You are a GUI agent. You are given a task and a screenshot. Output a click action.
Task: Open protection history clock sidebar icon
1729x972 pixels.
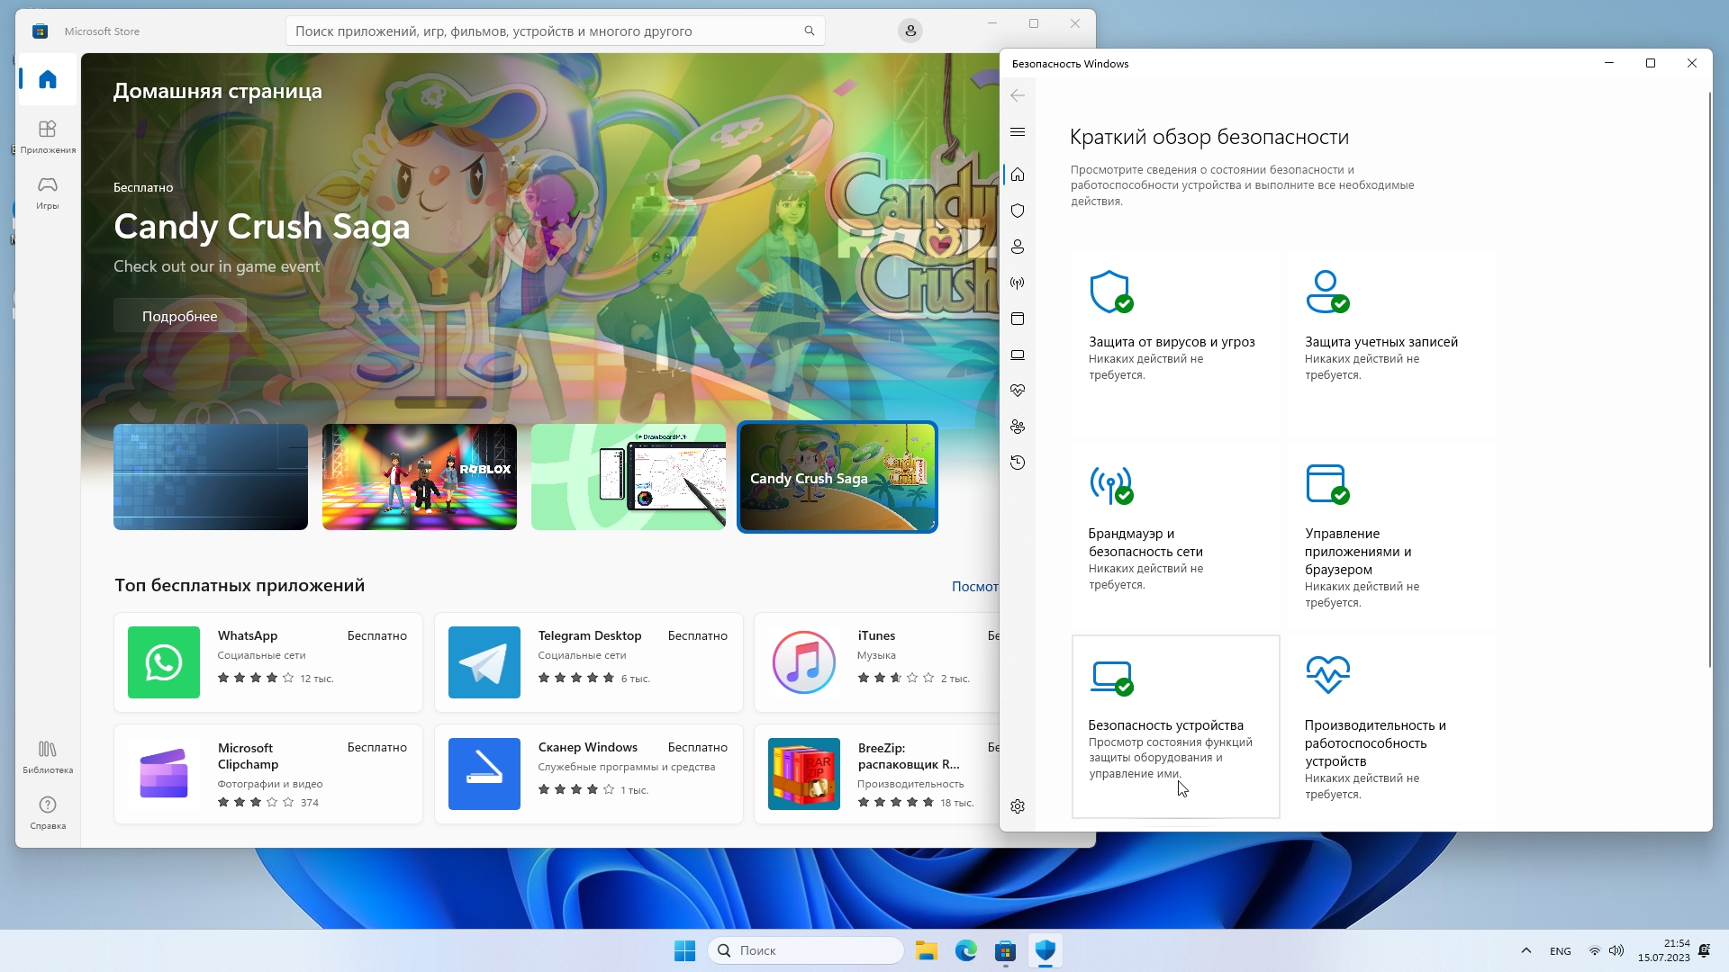(1018, 463)
